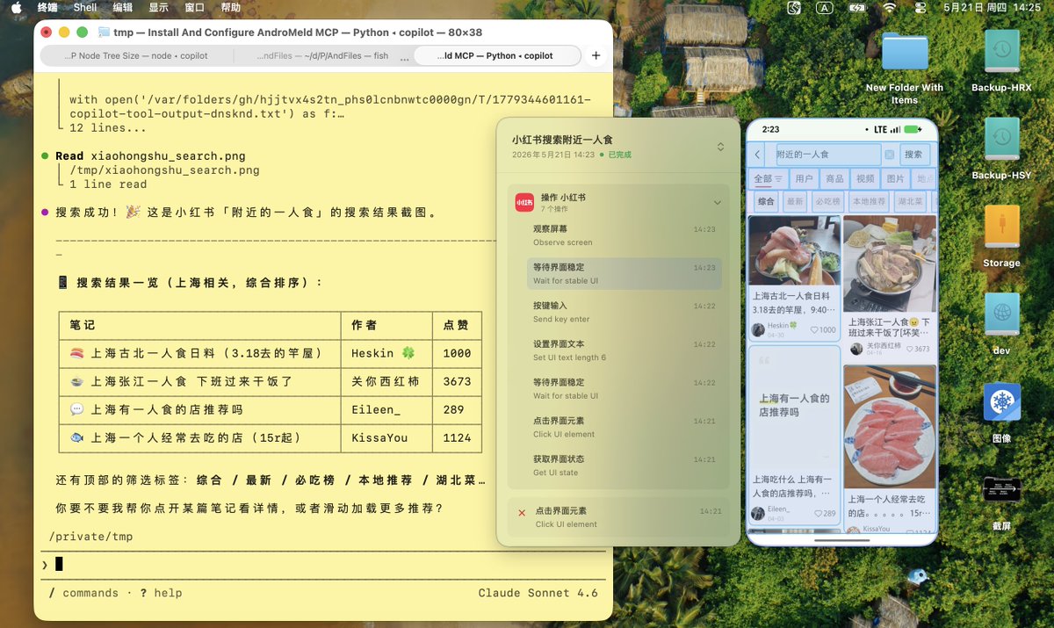Like the Eileen_ post with the 289 heart
This screenshot has height=628, width=1054.
tap(825, 513)
